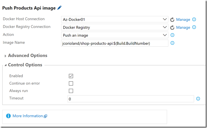Check the Always run checkbox
This screenshot has width=207, height=128.
71,91
